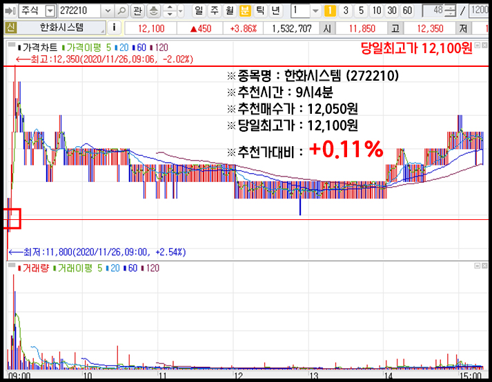
Task: Click the 관 watchlist button
Action: click(x=137, y=11)
